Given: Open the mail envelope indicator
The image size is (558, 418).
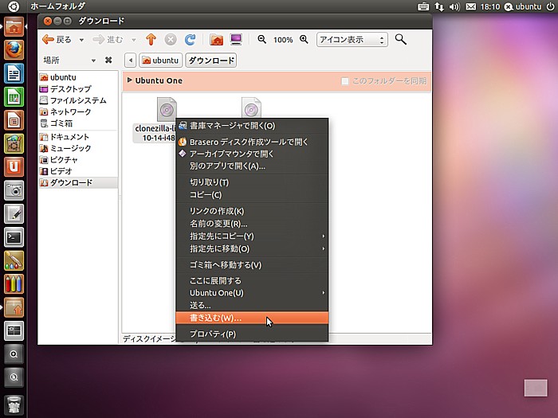Looking at the screenshot, I should click(x=470, y=6).
